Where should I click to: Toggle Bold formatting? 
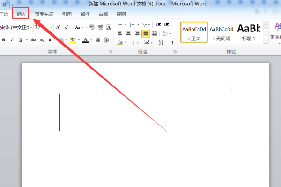pos(3,40)
